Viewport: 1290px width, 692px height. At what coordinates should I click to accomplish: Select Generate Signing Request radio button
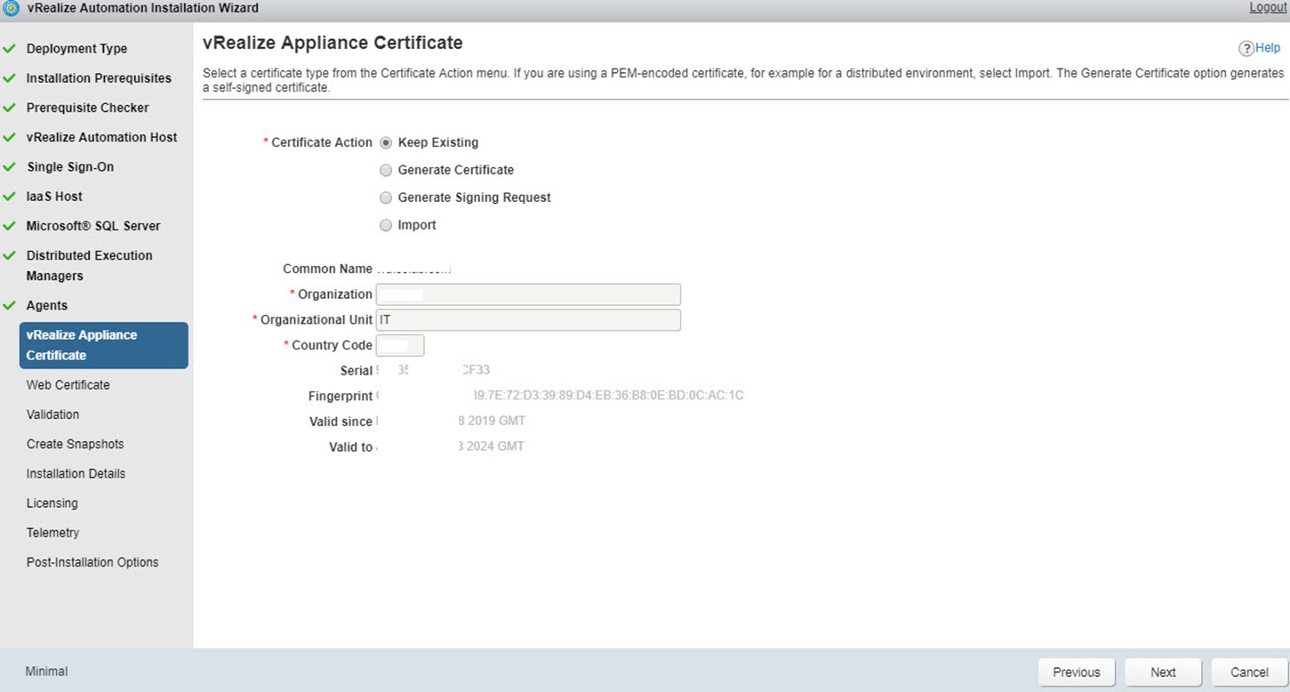[386, 197]
